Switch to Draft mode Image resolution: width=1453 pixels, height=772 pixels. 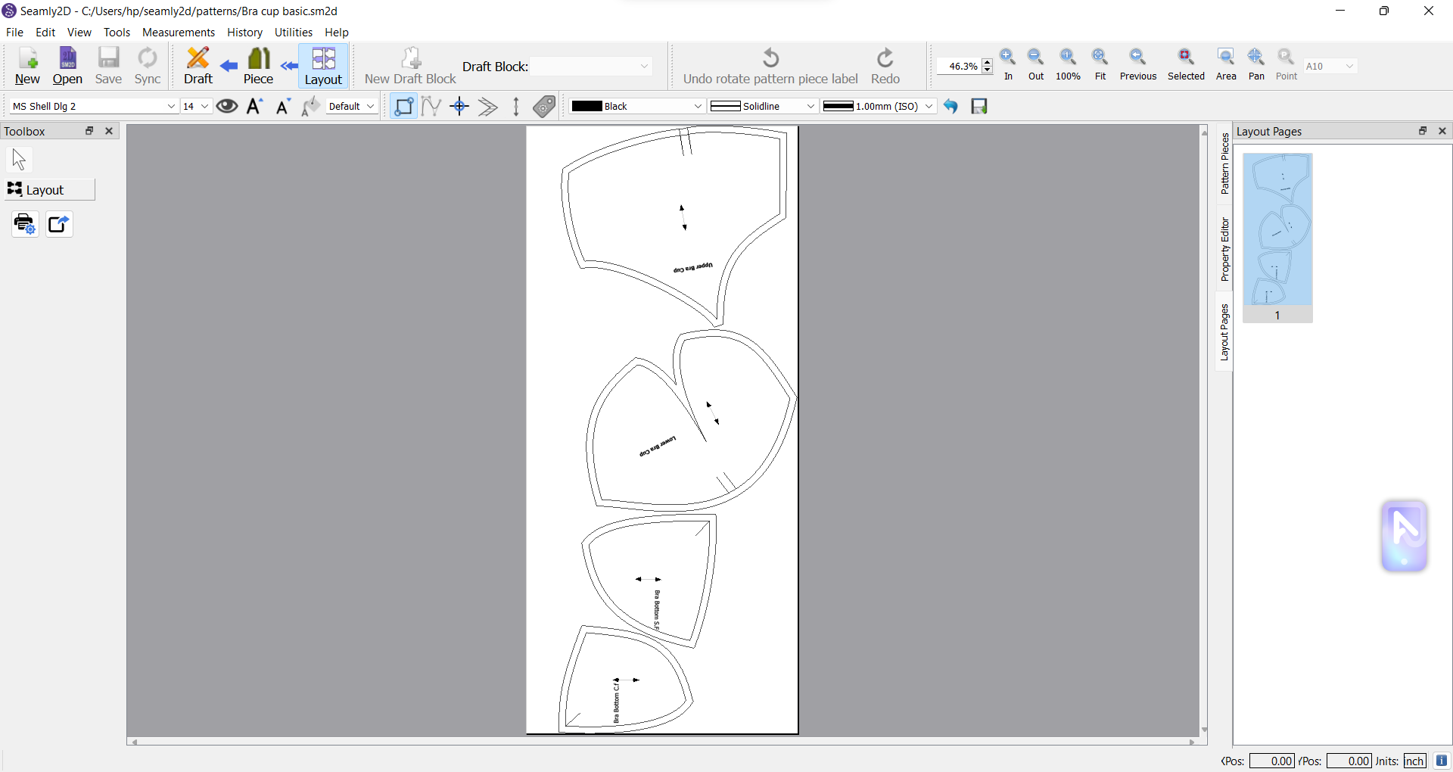(x=198, y=66)
